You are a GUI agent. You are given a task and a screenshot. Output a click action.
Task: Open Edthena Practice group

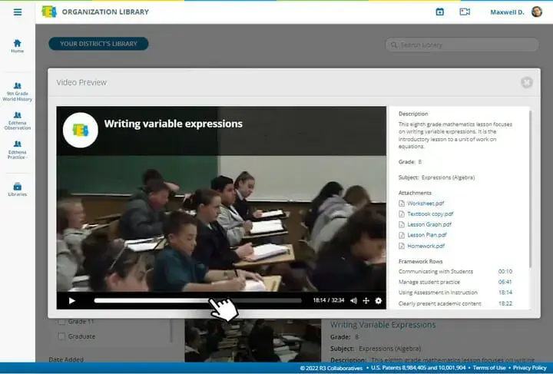click(x=17, y=150)
